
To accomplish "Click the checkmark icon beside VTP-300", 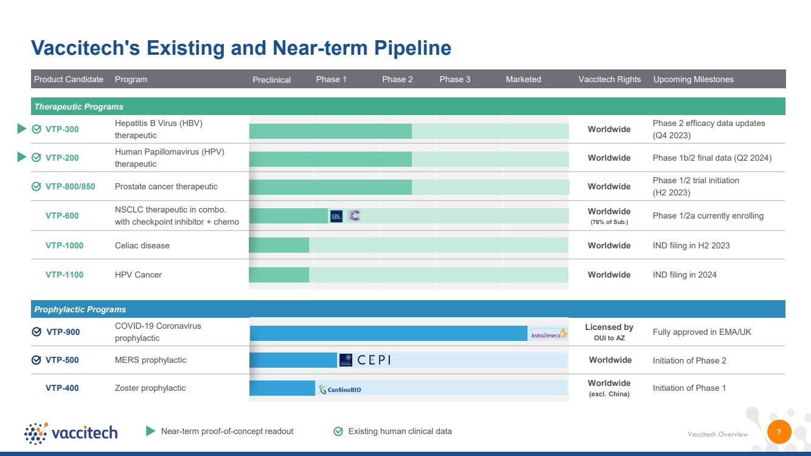I will pos(37,129).
